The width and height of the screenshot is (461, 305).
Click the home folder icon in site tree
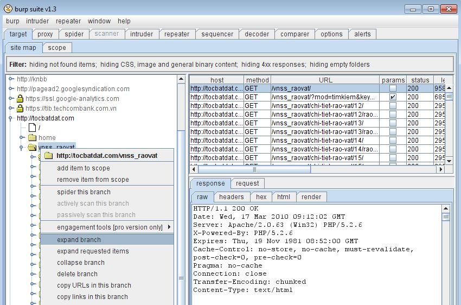coord(32,138)
